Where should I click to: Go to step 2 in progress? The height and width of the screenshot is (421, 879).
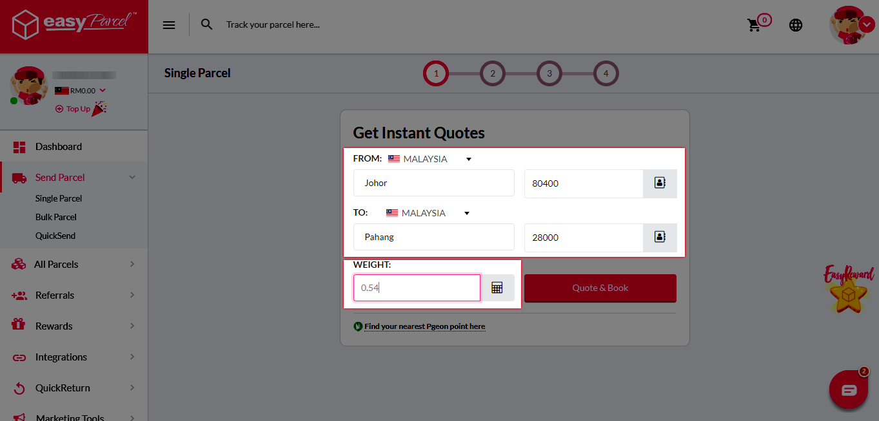point(493,73)
